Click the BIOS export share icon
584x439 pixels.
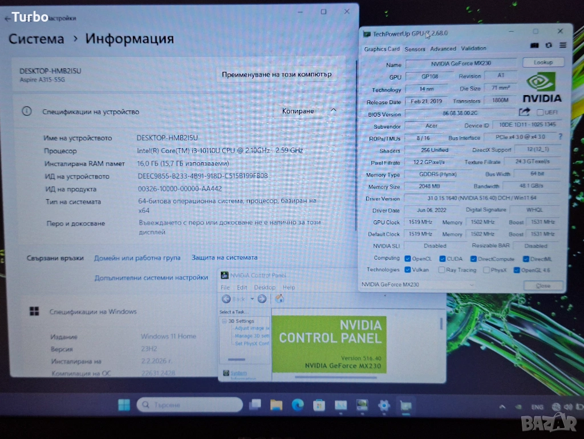click(x=524, y=113)
